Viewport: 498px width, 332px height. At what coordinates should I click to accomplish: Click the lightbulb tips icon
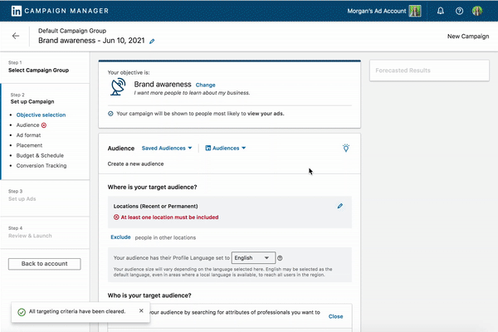[346, 148]
